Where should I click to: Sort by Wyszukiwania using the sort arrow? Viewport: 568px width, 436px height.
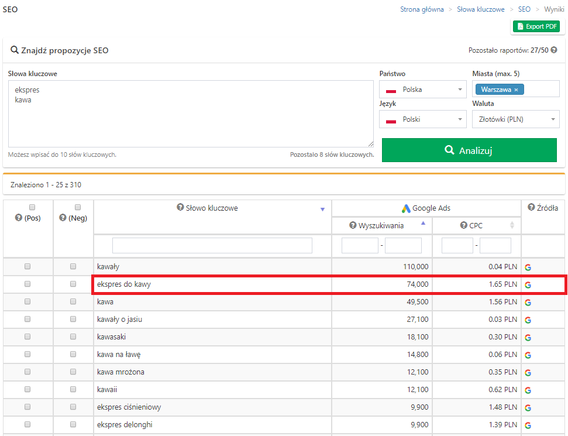click(x=424, y=224)
